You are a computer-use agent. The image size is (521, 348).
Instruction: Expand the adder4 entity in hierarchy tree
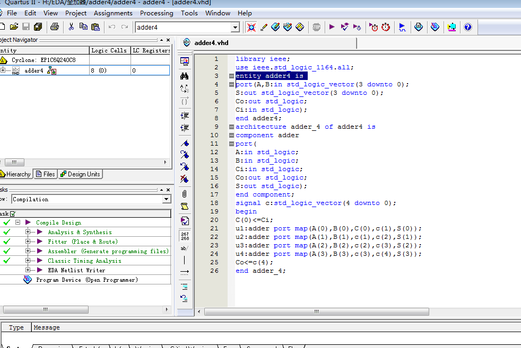point(3,70)
